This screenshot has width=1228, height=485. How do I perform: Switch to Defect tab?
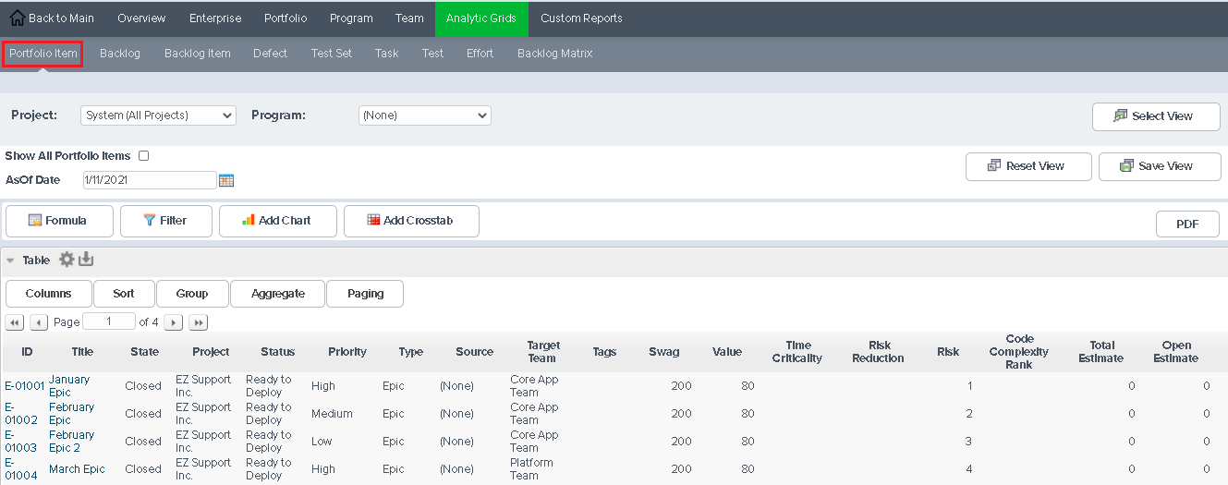coord(271,54)
